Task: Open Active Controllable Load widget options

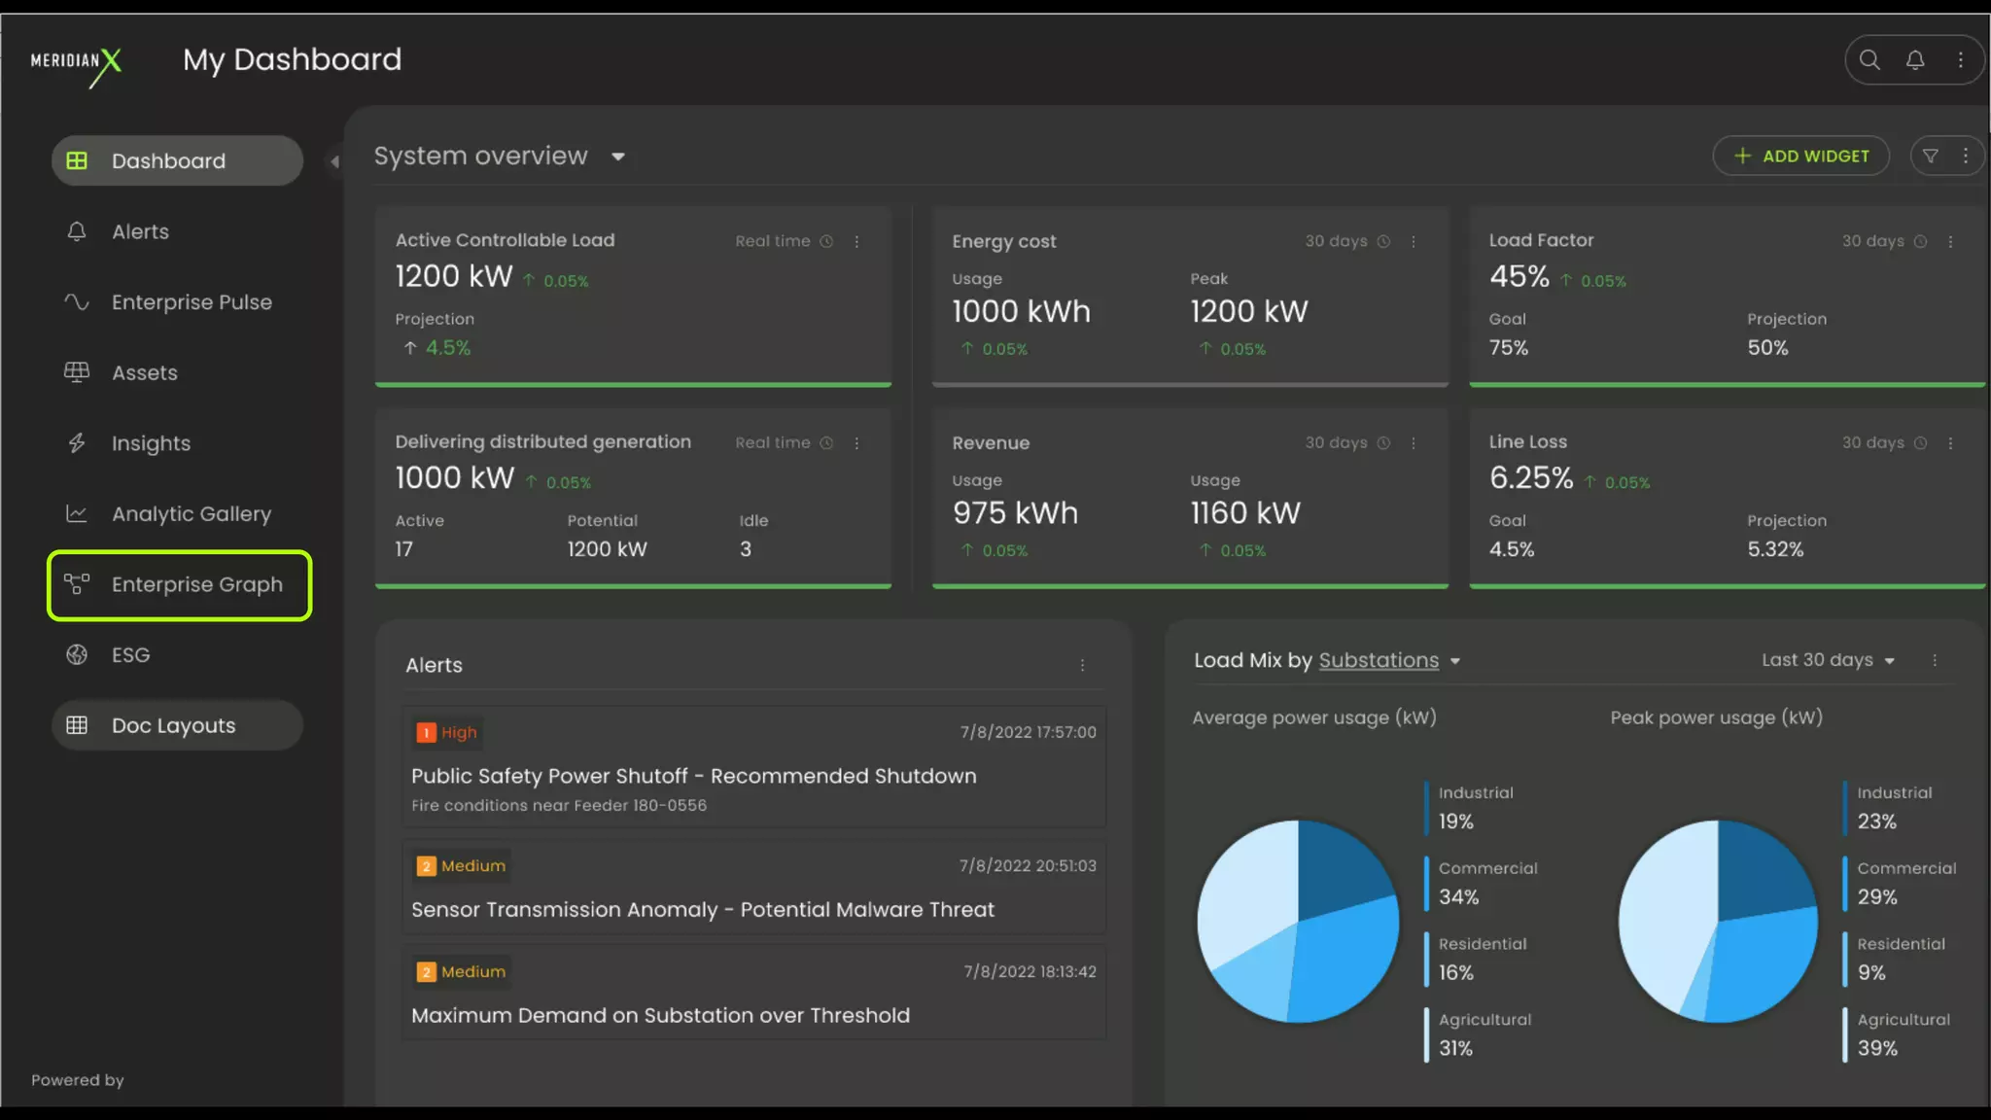Action: pyautogui.click(x=856, y=242)
